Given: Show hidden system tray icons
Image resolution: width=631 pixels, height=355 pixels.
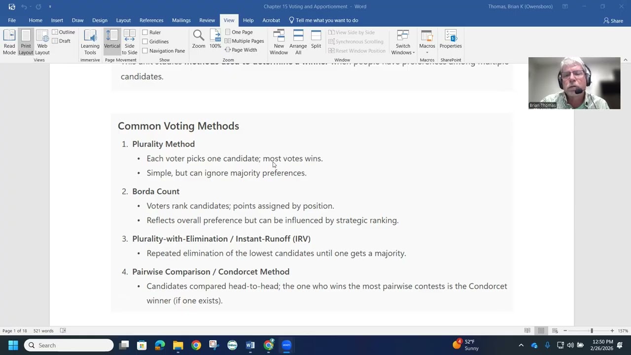Looking at the screenshot, I should coord(521,345).
